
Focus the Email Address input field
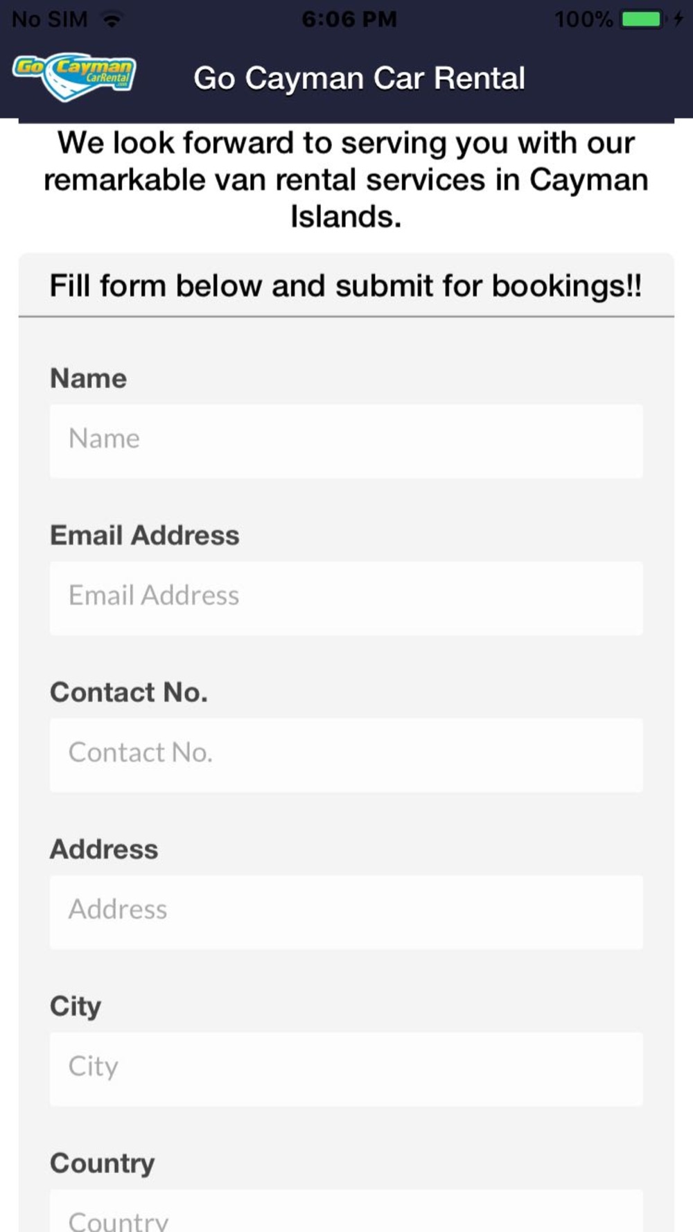(x=346, y=599)
